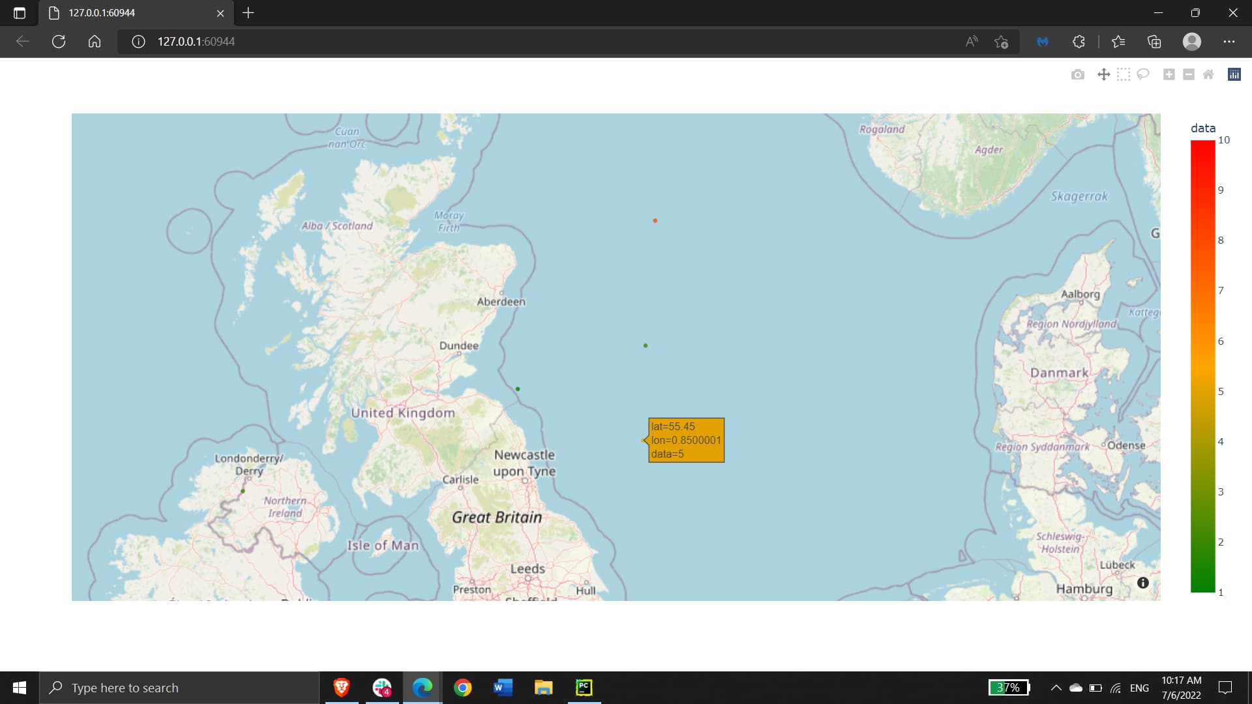Open the info attribution icon on the map
1252x704 pixels.
click(1143, 582)
